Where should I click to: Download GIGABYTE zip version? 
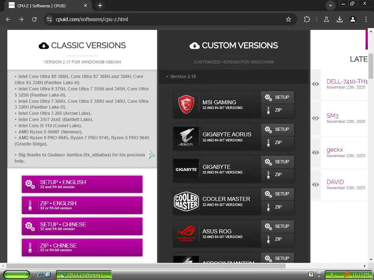point(278,175)
